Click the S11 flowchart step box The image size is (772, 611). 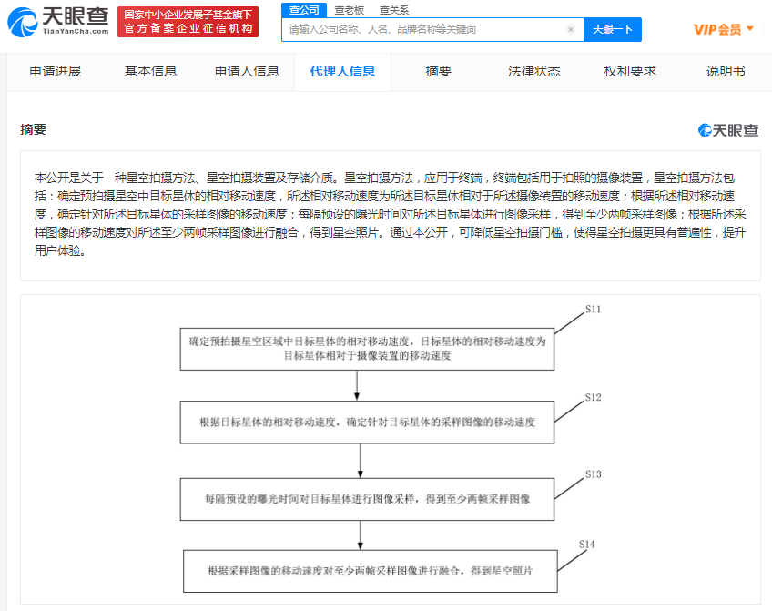[368, 347]
